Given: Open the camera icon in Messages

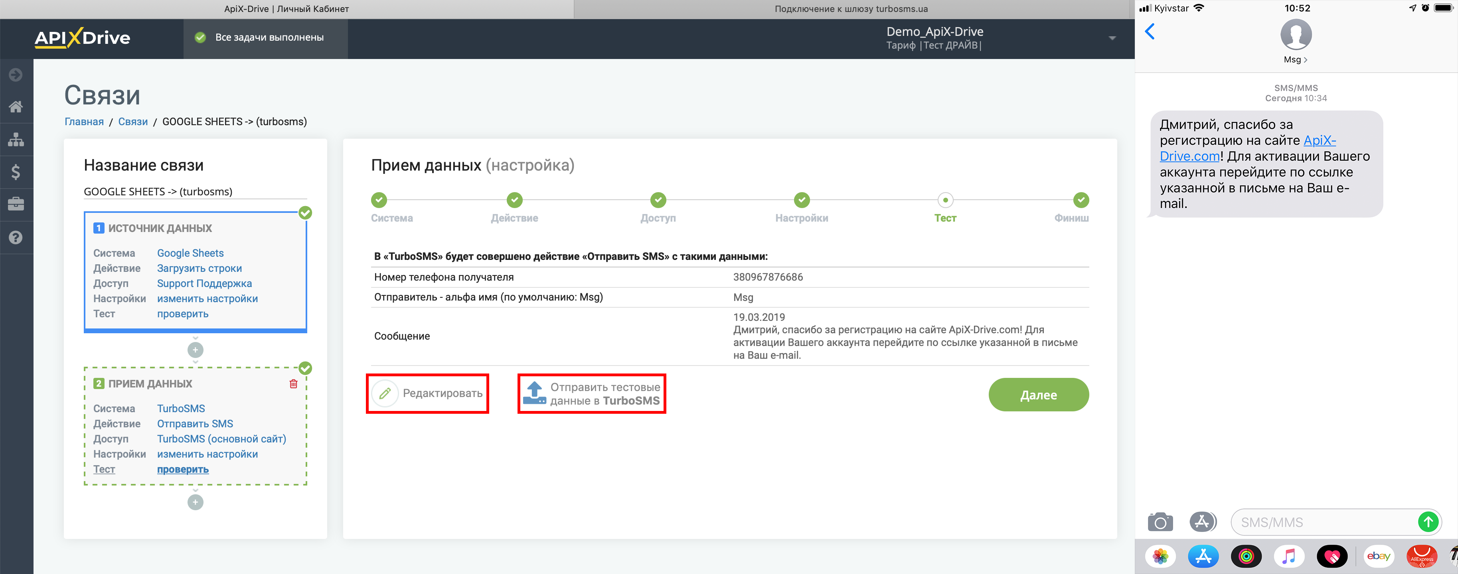Looking at the screenshot, I should click(1160, 521).
